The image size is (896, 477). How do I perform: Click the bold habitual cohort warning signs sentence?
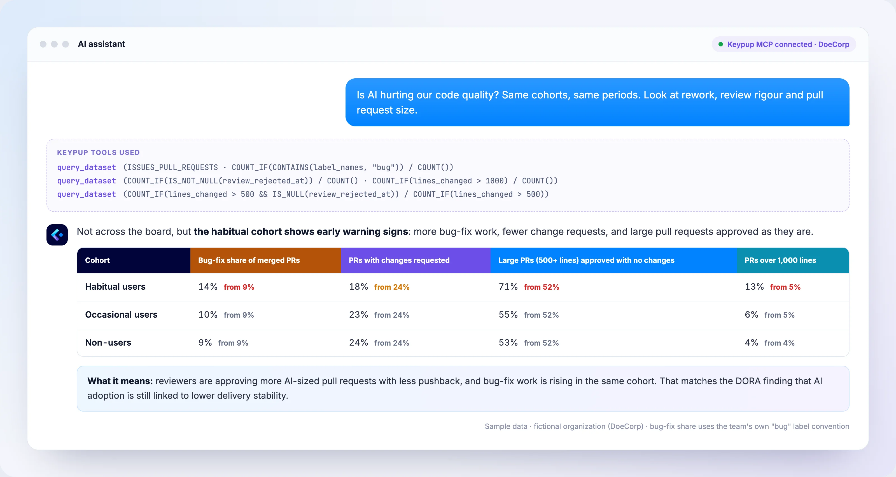(x=301, y=232)
